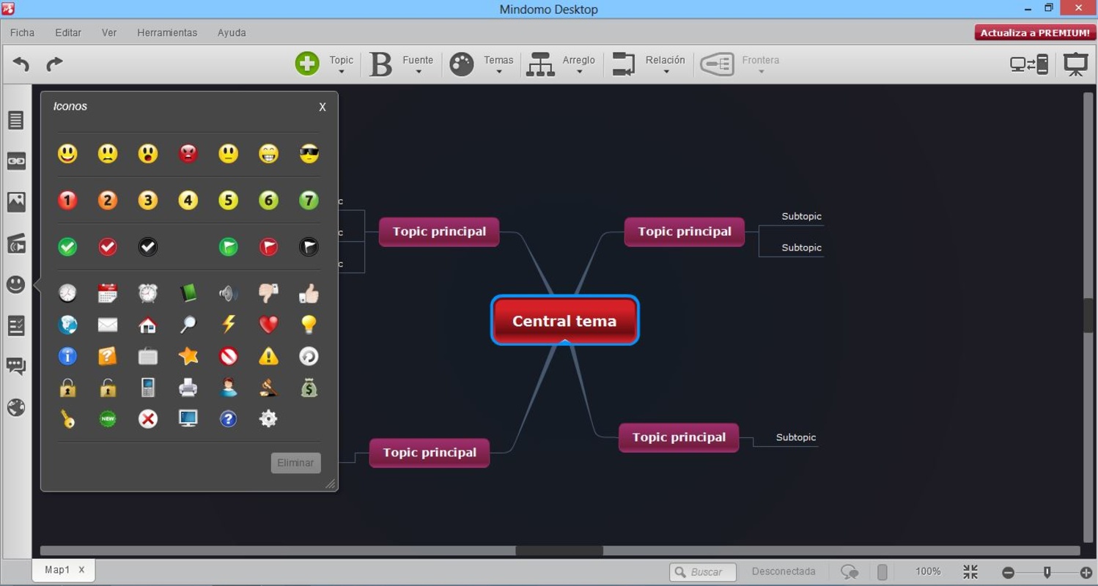Click the zoom slider handle
Image resolution: width=1098 pixels, height=586 pixels.
(1047, 572)
